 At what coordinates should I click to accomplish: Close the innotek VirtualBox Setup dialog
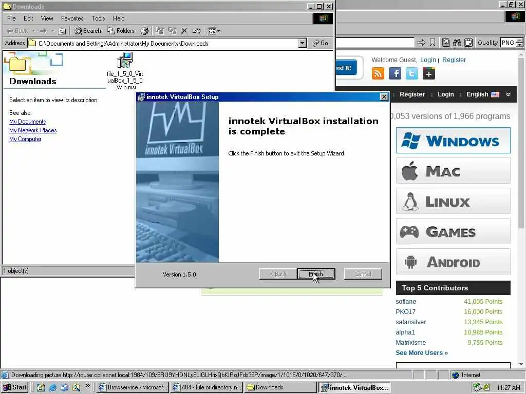click(x=384, y=97)
